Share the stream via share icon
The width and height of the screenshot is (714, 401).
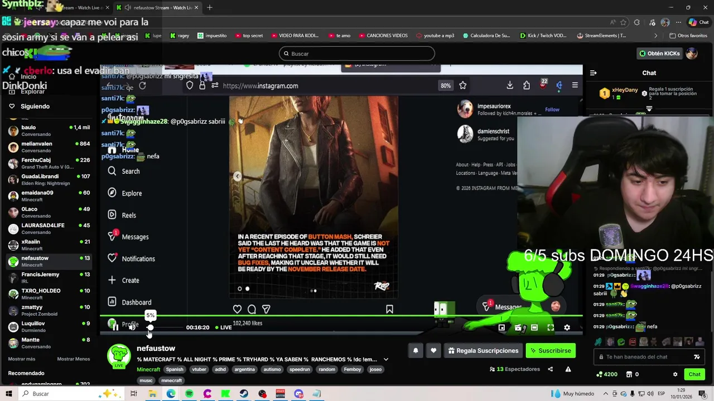tap(550, 369)
